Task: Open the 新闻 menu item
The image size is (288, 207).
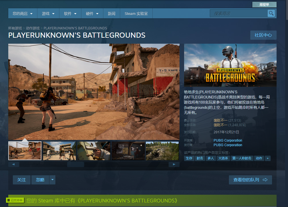Action: coord(112,14)
